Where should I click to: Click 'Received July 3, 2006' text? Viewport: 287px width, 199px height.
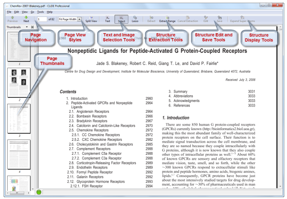pyautogui.click(x=240, y=80)
